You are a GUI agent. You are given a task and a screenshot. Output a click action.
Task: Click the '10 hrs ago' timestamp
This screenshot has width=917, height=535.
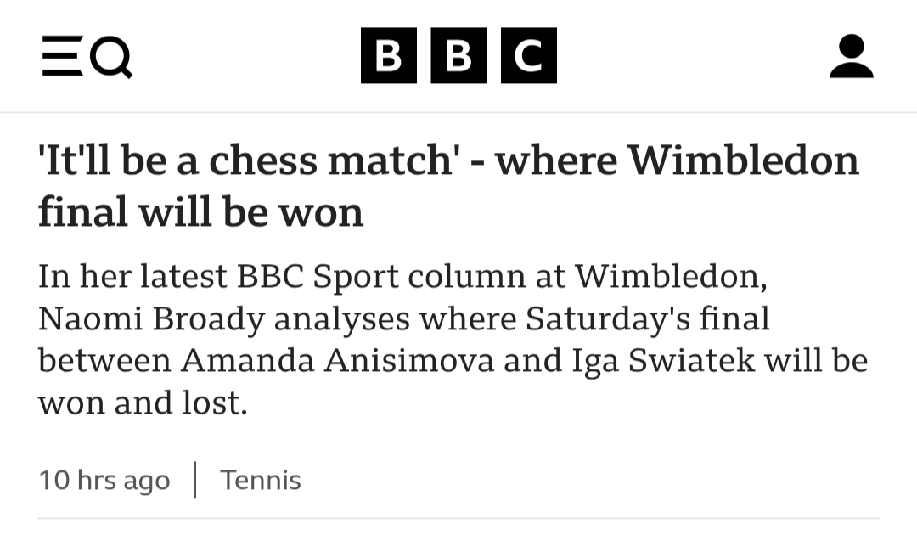click(x=104, y=480)
